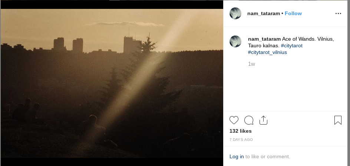This screenshot has width=350, height=166.
Task: Click the avatar beside the caption
Action: pyautogui.click(x=236, y=41)
